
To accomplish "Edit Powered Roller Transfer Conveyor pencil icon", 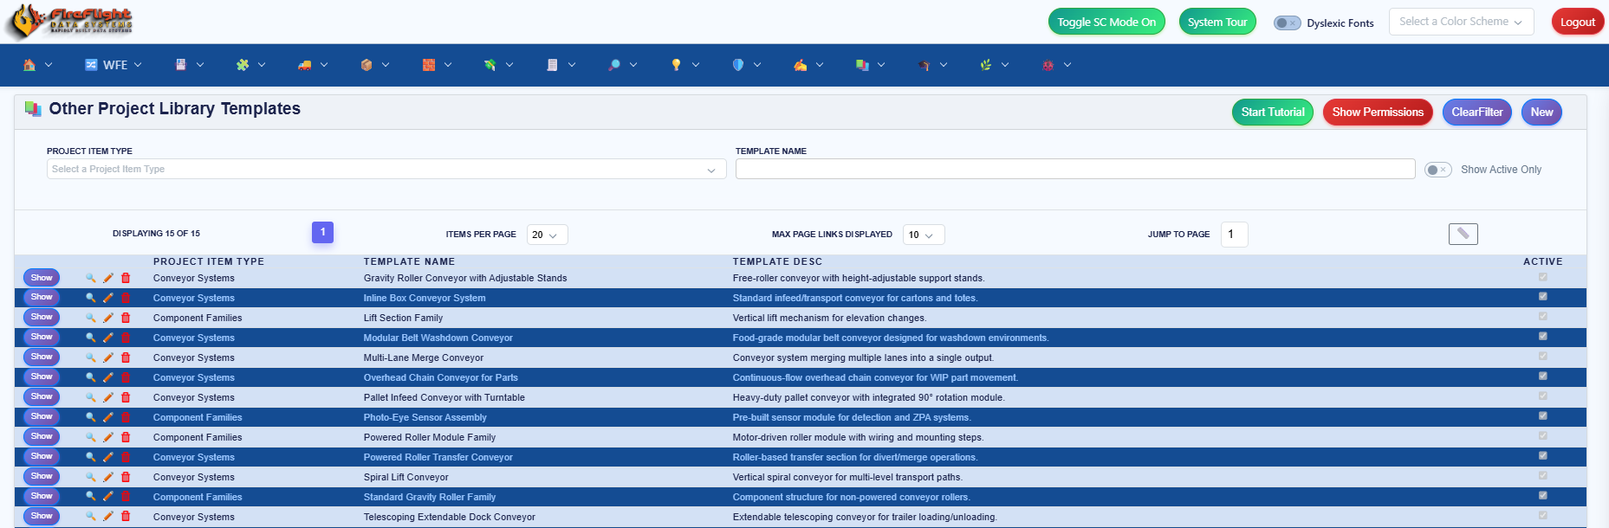I will point(108,457).
